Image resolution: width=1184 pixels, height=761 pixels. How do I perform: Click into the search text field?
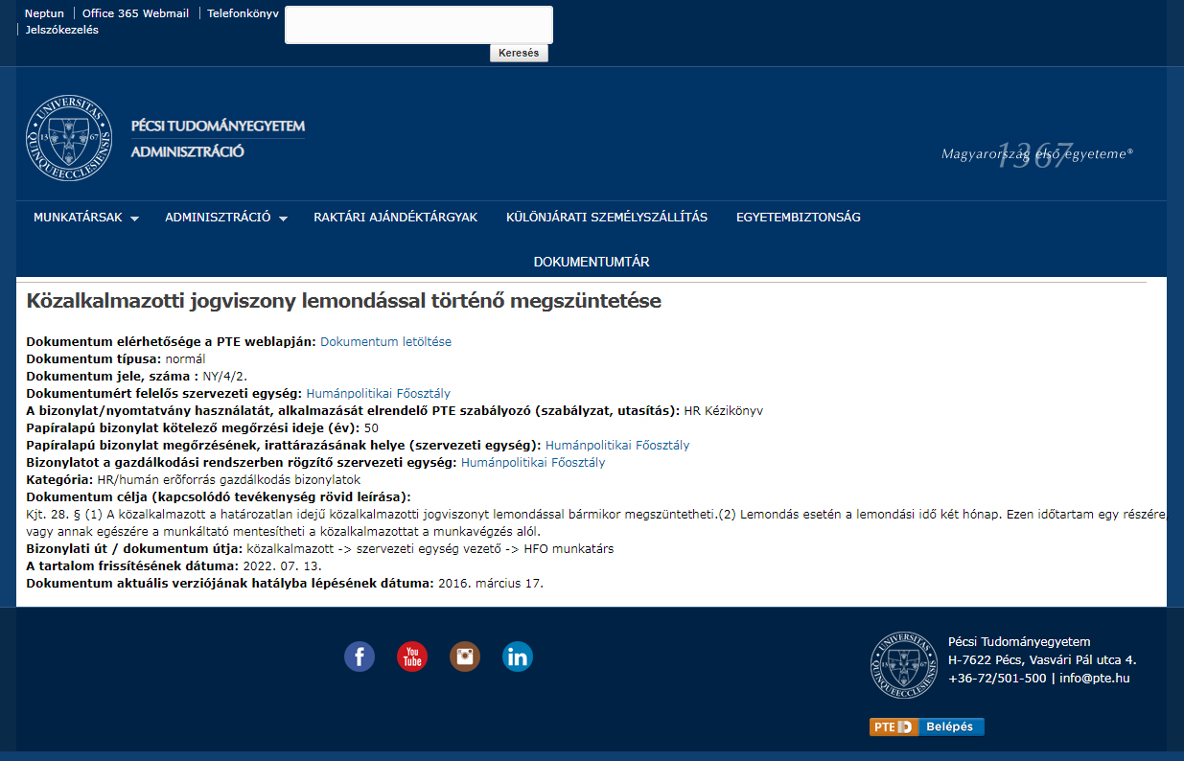418,25
